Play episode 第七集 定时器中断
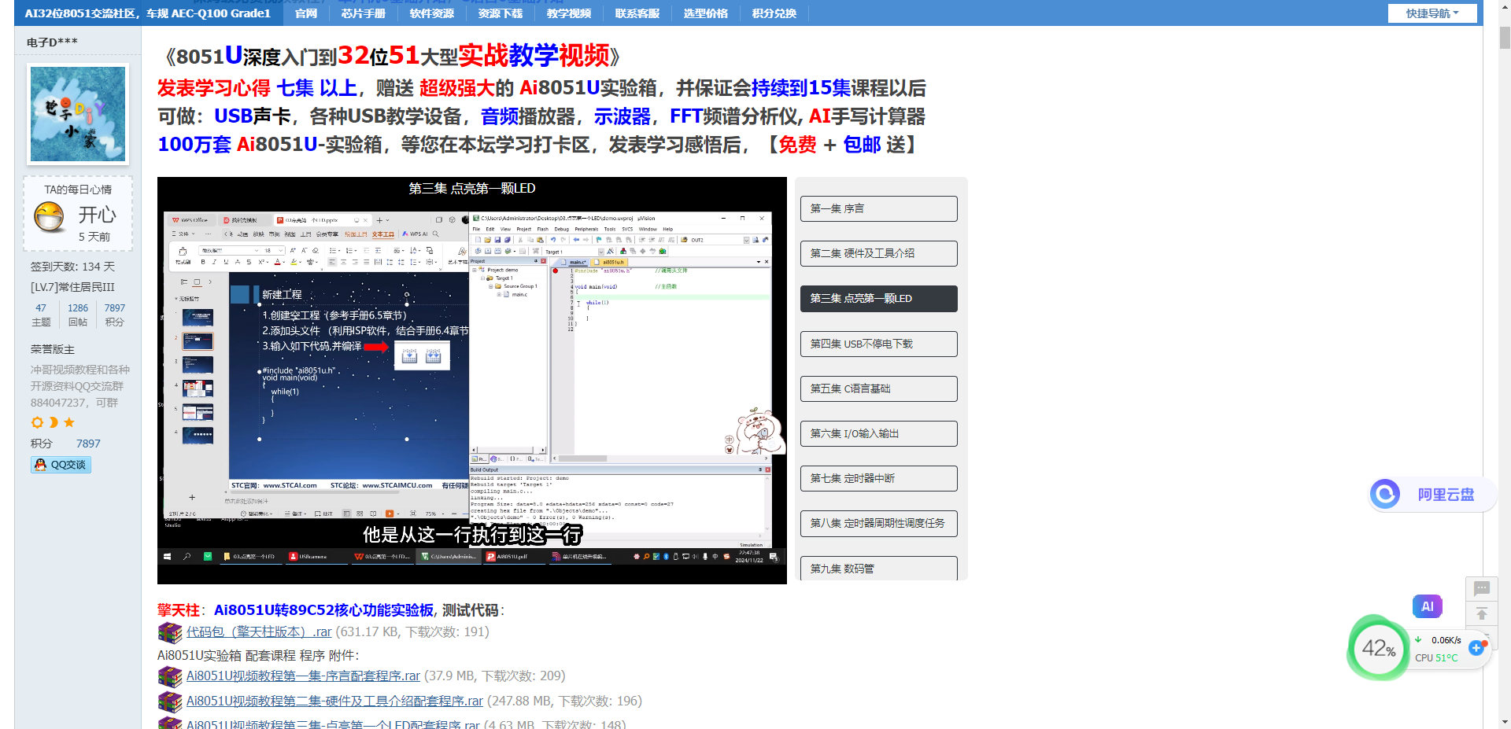 pyautogui.click(x=878, y=478)
